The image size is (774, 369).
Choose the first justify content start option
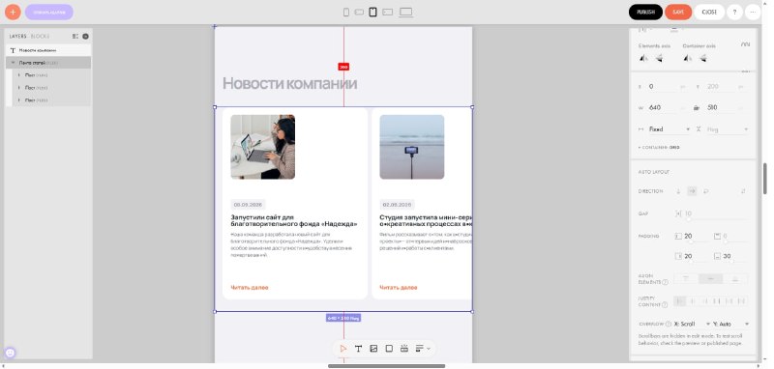(x=680, y=301)
